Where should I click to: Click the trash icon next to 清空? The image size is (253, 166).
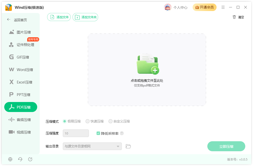234,17
